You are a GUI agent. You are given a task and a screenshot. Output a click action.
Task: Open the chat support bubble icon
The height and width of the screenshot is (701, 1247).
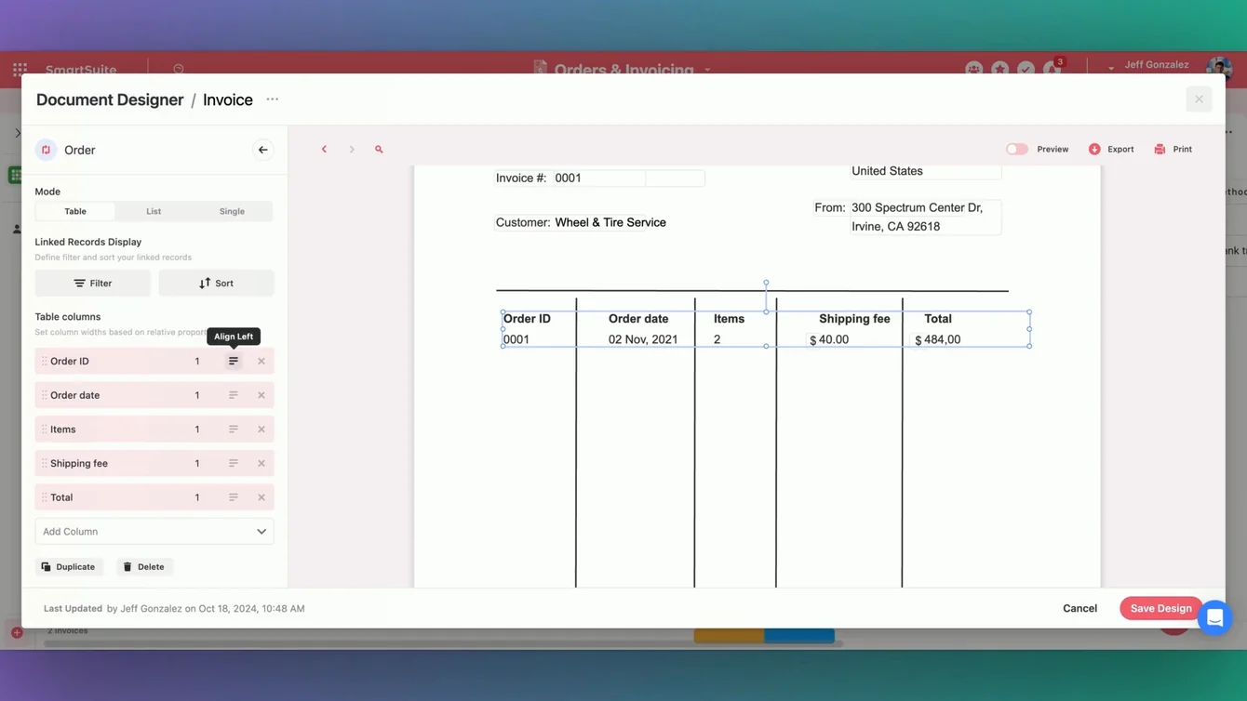[1214, 617]
